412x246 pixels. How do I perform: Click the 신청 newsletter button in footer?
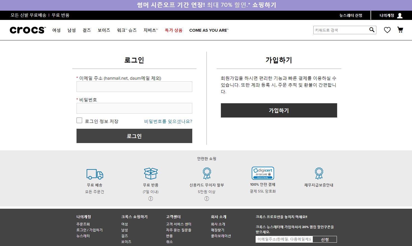325,239
